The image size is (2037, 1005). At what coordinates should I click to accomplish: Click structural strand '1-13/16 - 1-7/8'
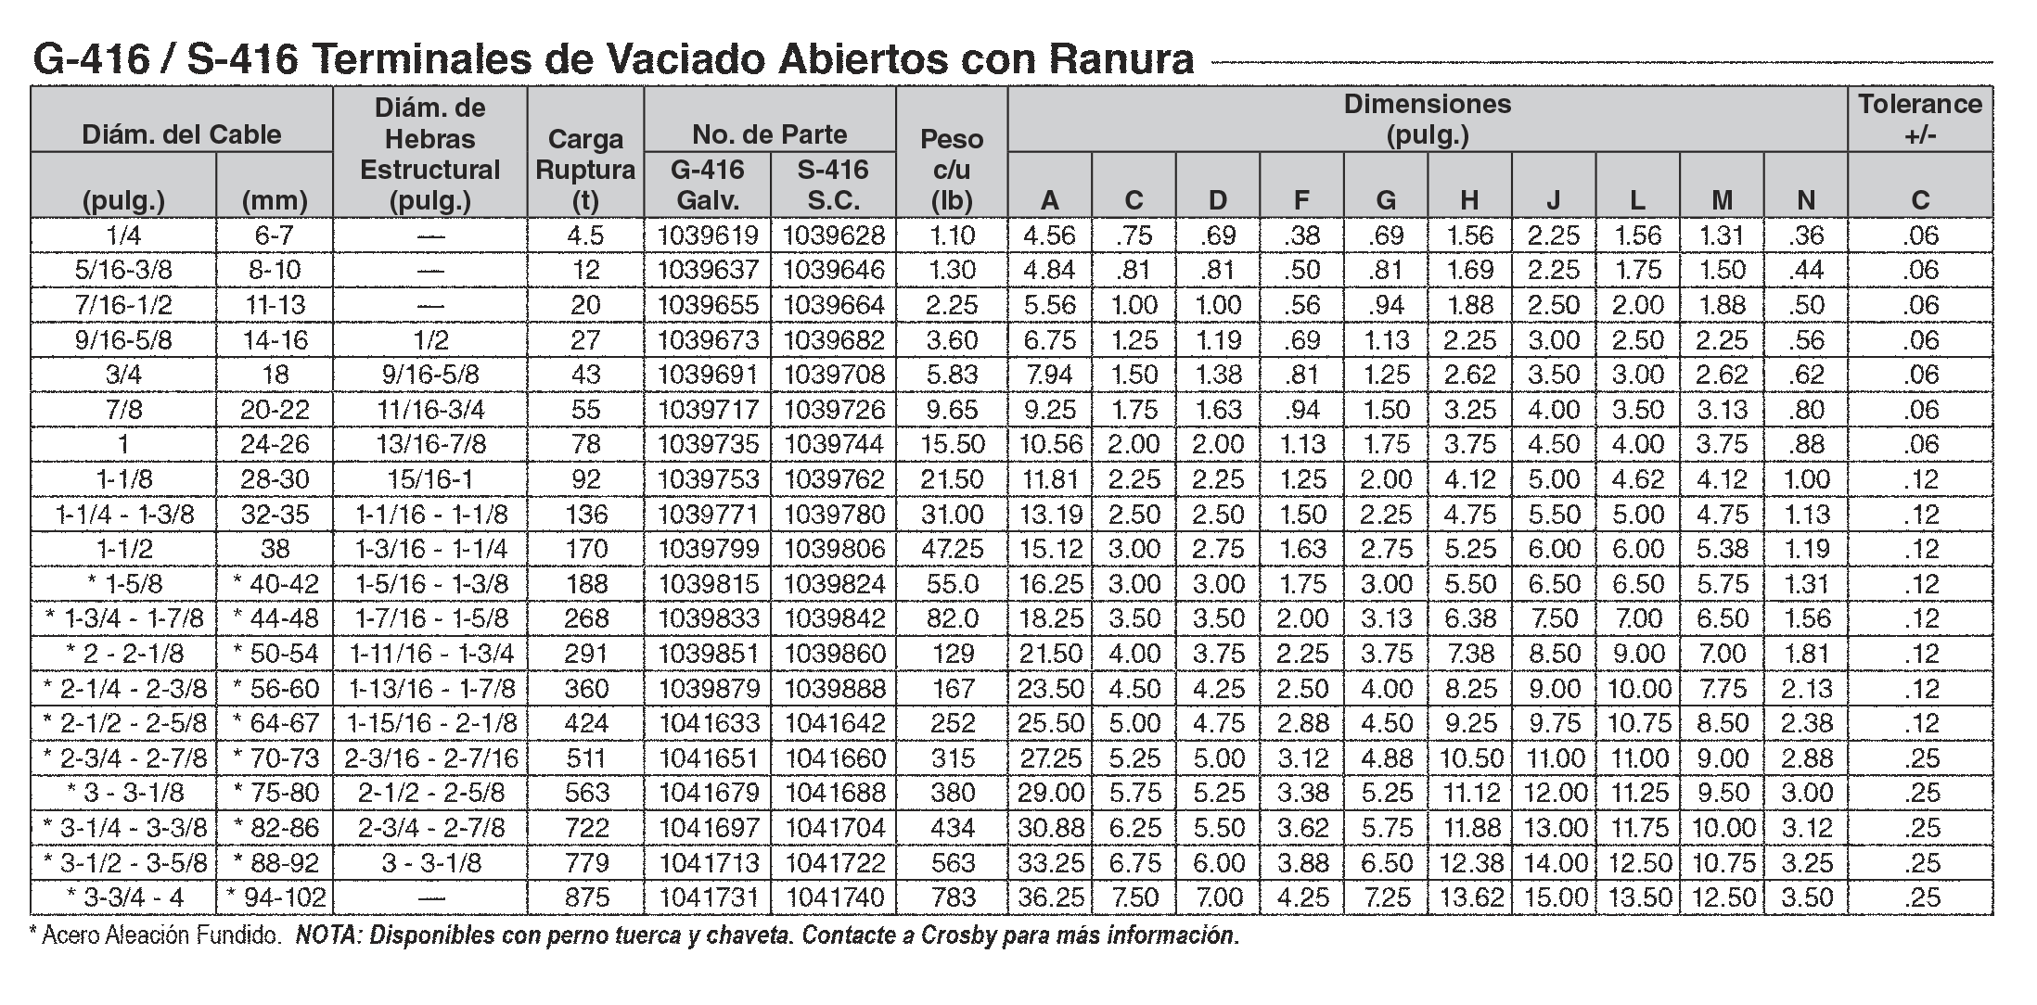point(431,689)
